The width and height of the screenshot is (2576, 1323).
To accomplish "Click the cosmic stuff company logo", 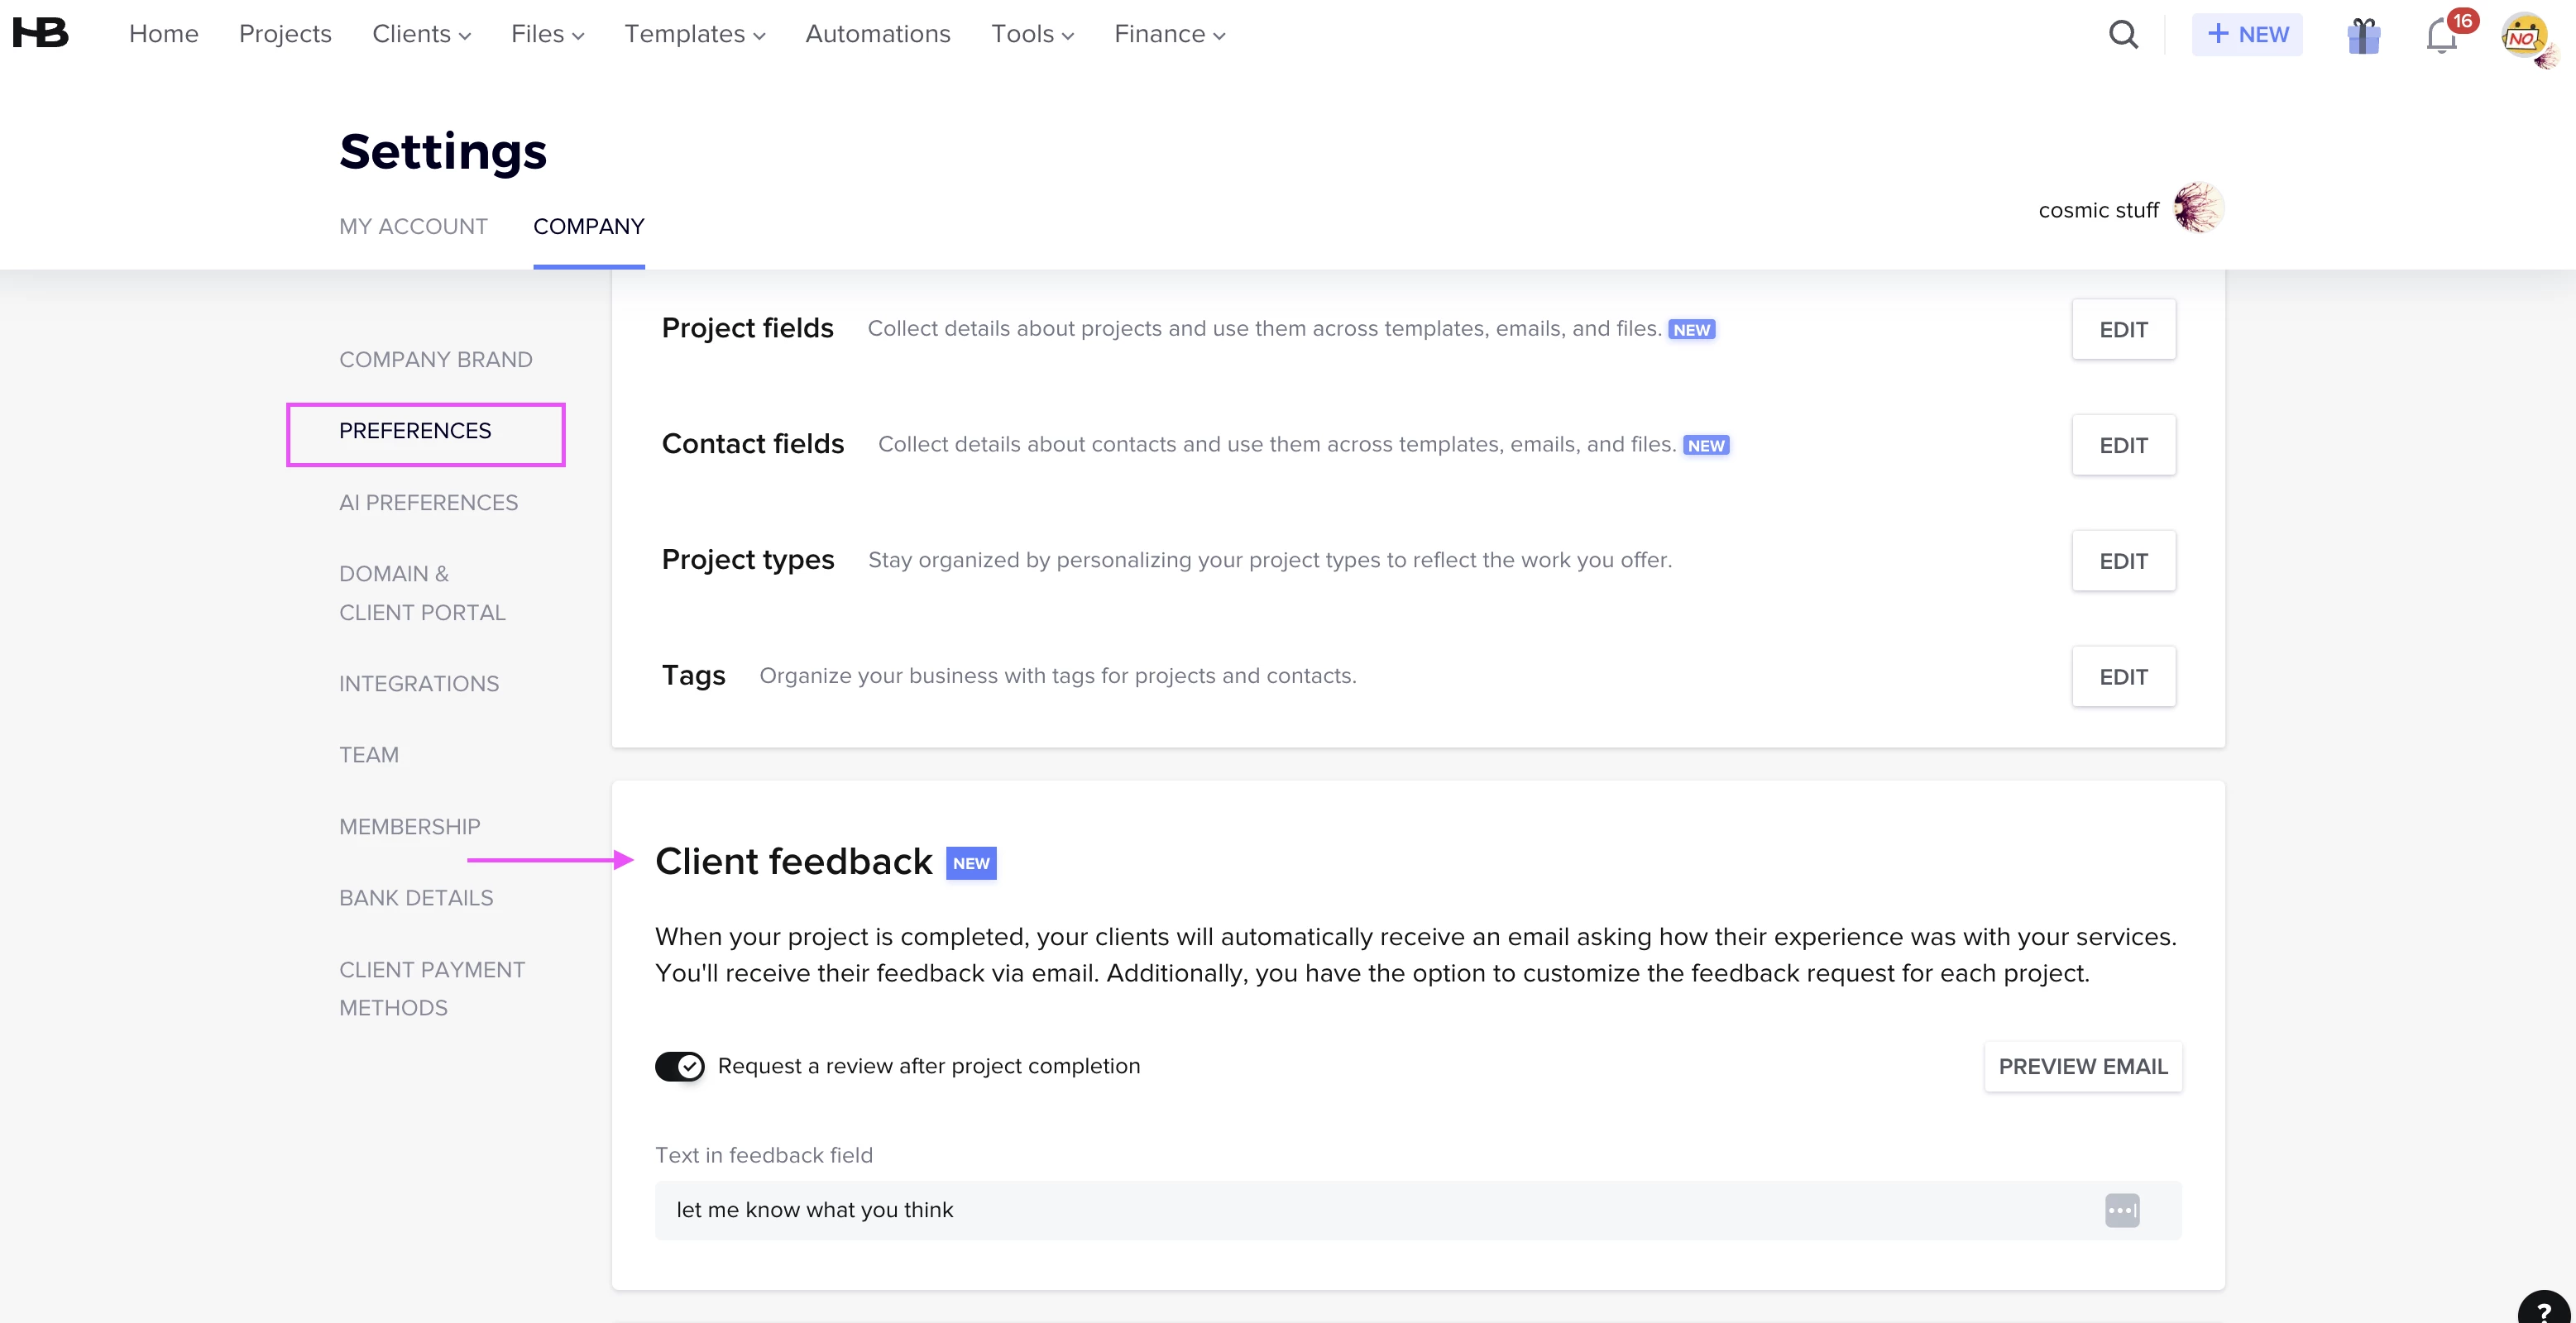I will [x=2198, y=209].
